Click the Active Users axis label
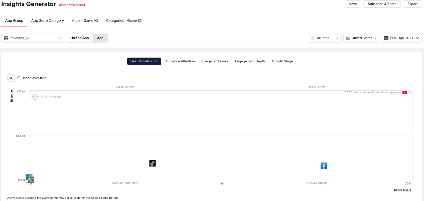This screenshot has width=424, height=201. pyautogui.click(x=402, y=190)
